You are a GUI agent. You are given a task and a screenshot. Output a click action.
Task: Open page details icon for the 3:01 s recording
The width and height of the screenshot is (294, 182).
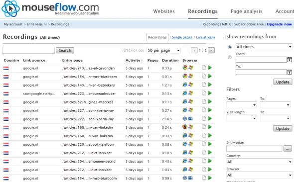(204, 76)
